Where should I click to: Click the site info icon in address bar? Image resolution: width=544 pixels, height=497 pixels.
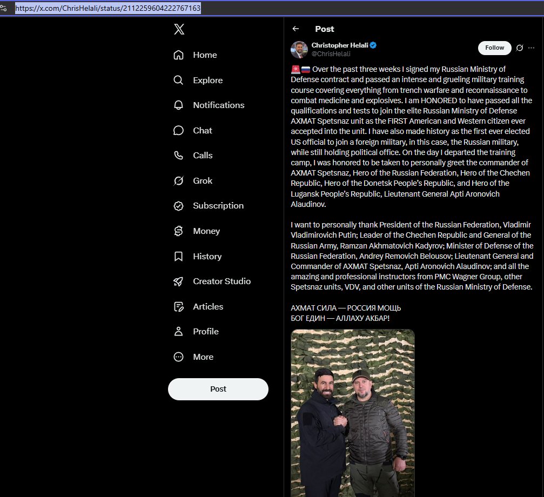point(3,8)
